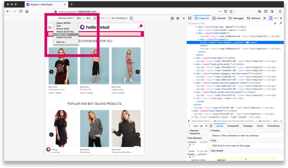
Task: Click the eyedropper color picker icon
Action: 281,23
